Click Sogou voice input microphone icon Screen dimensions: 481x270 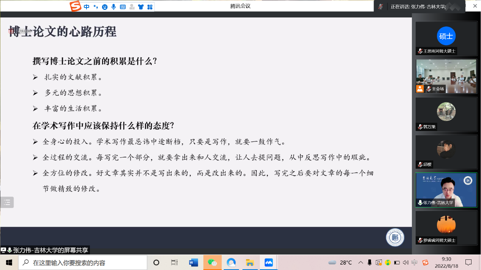point(113,7)
